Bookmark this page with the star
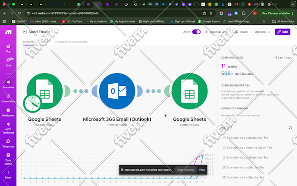297x186 pixels. (x=211, y=13)
